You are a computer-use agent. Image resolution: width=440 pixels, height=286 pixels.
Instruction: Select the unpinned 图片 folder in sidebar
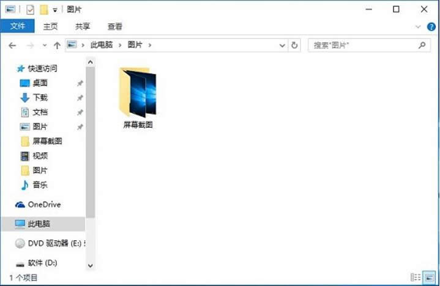pyautogui.click(x=40, y=170)
